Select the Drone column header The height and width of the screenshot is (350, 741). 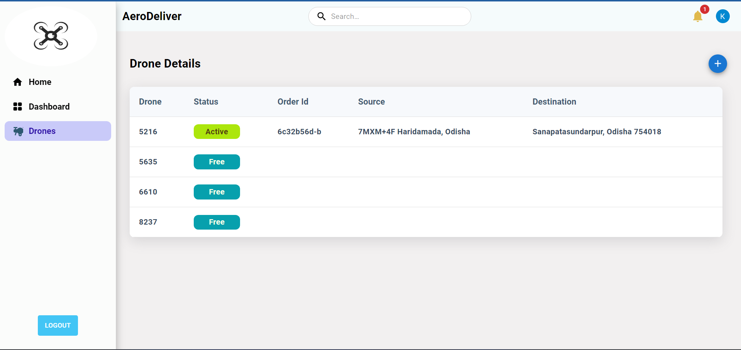pos(150,101)
